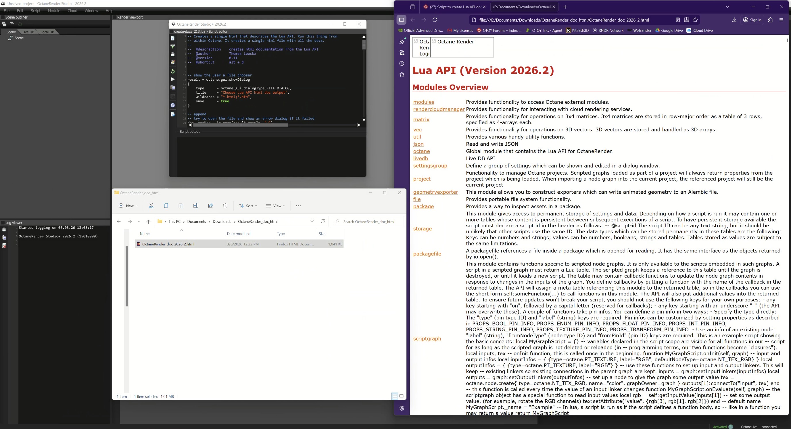Expand the address bar path history chevron
The height and width of the screenshot is (429, 791).
click(x=312, y=222)
